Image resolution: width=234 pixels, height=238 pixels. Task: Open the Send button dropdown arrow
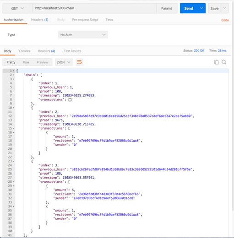tap(201, 8)
